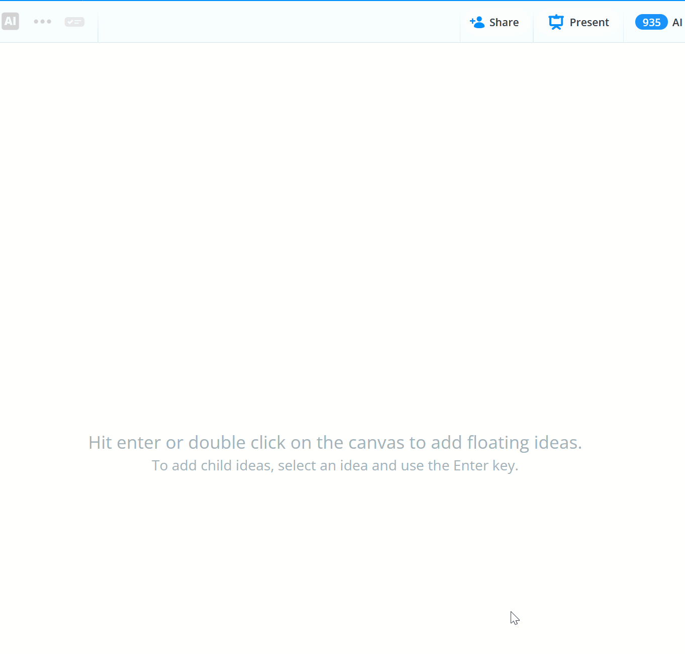Click the word Share in the toolbar

point(504,22)
